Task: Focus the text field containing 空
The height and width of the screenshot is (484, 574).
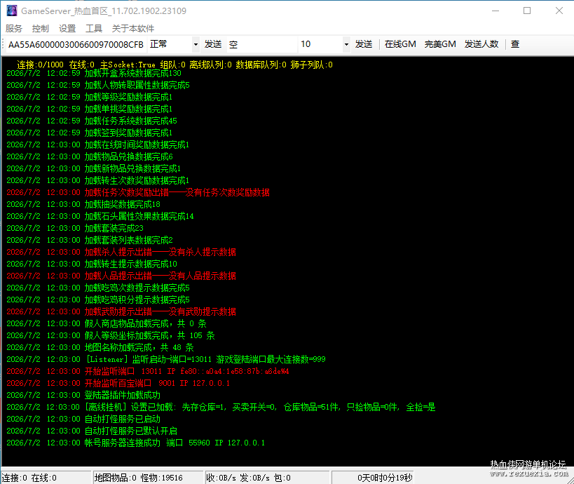Action: pos(262,44)
